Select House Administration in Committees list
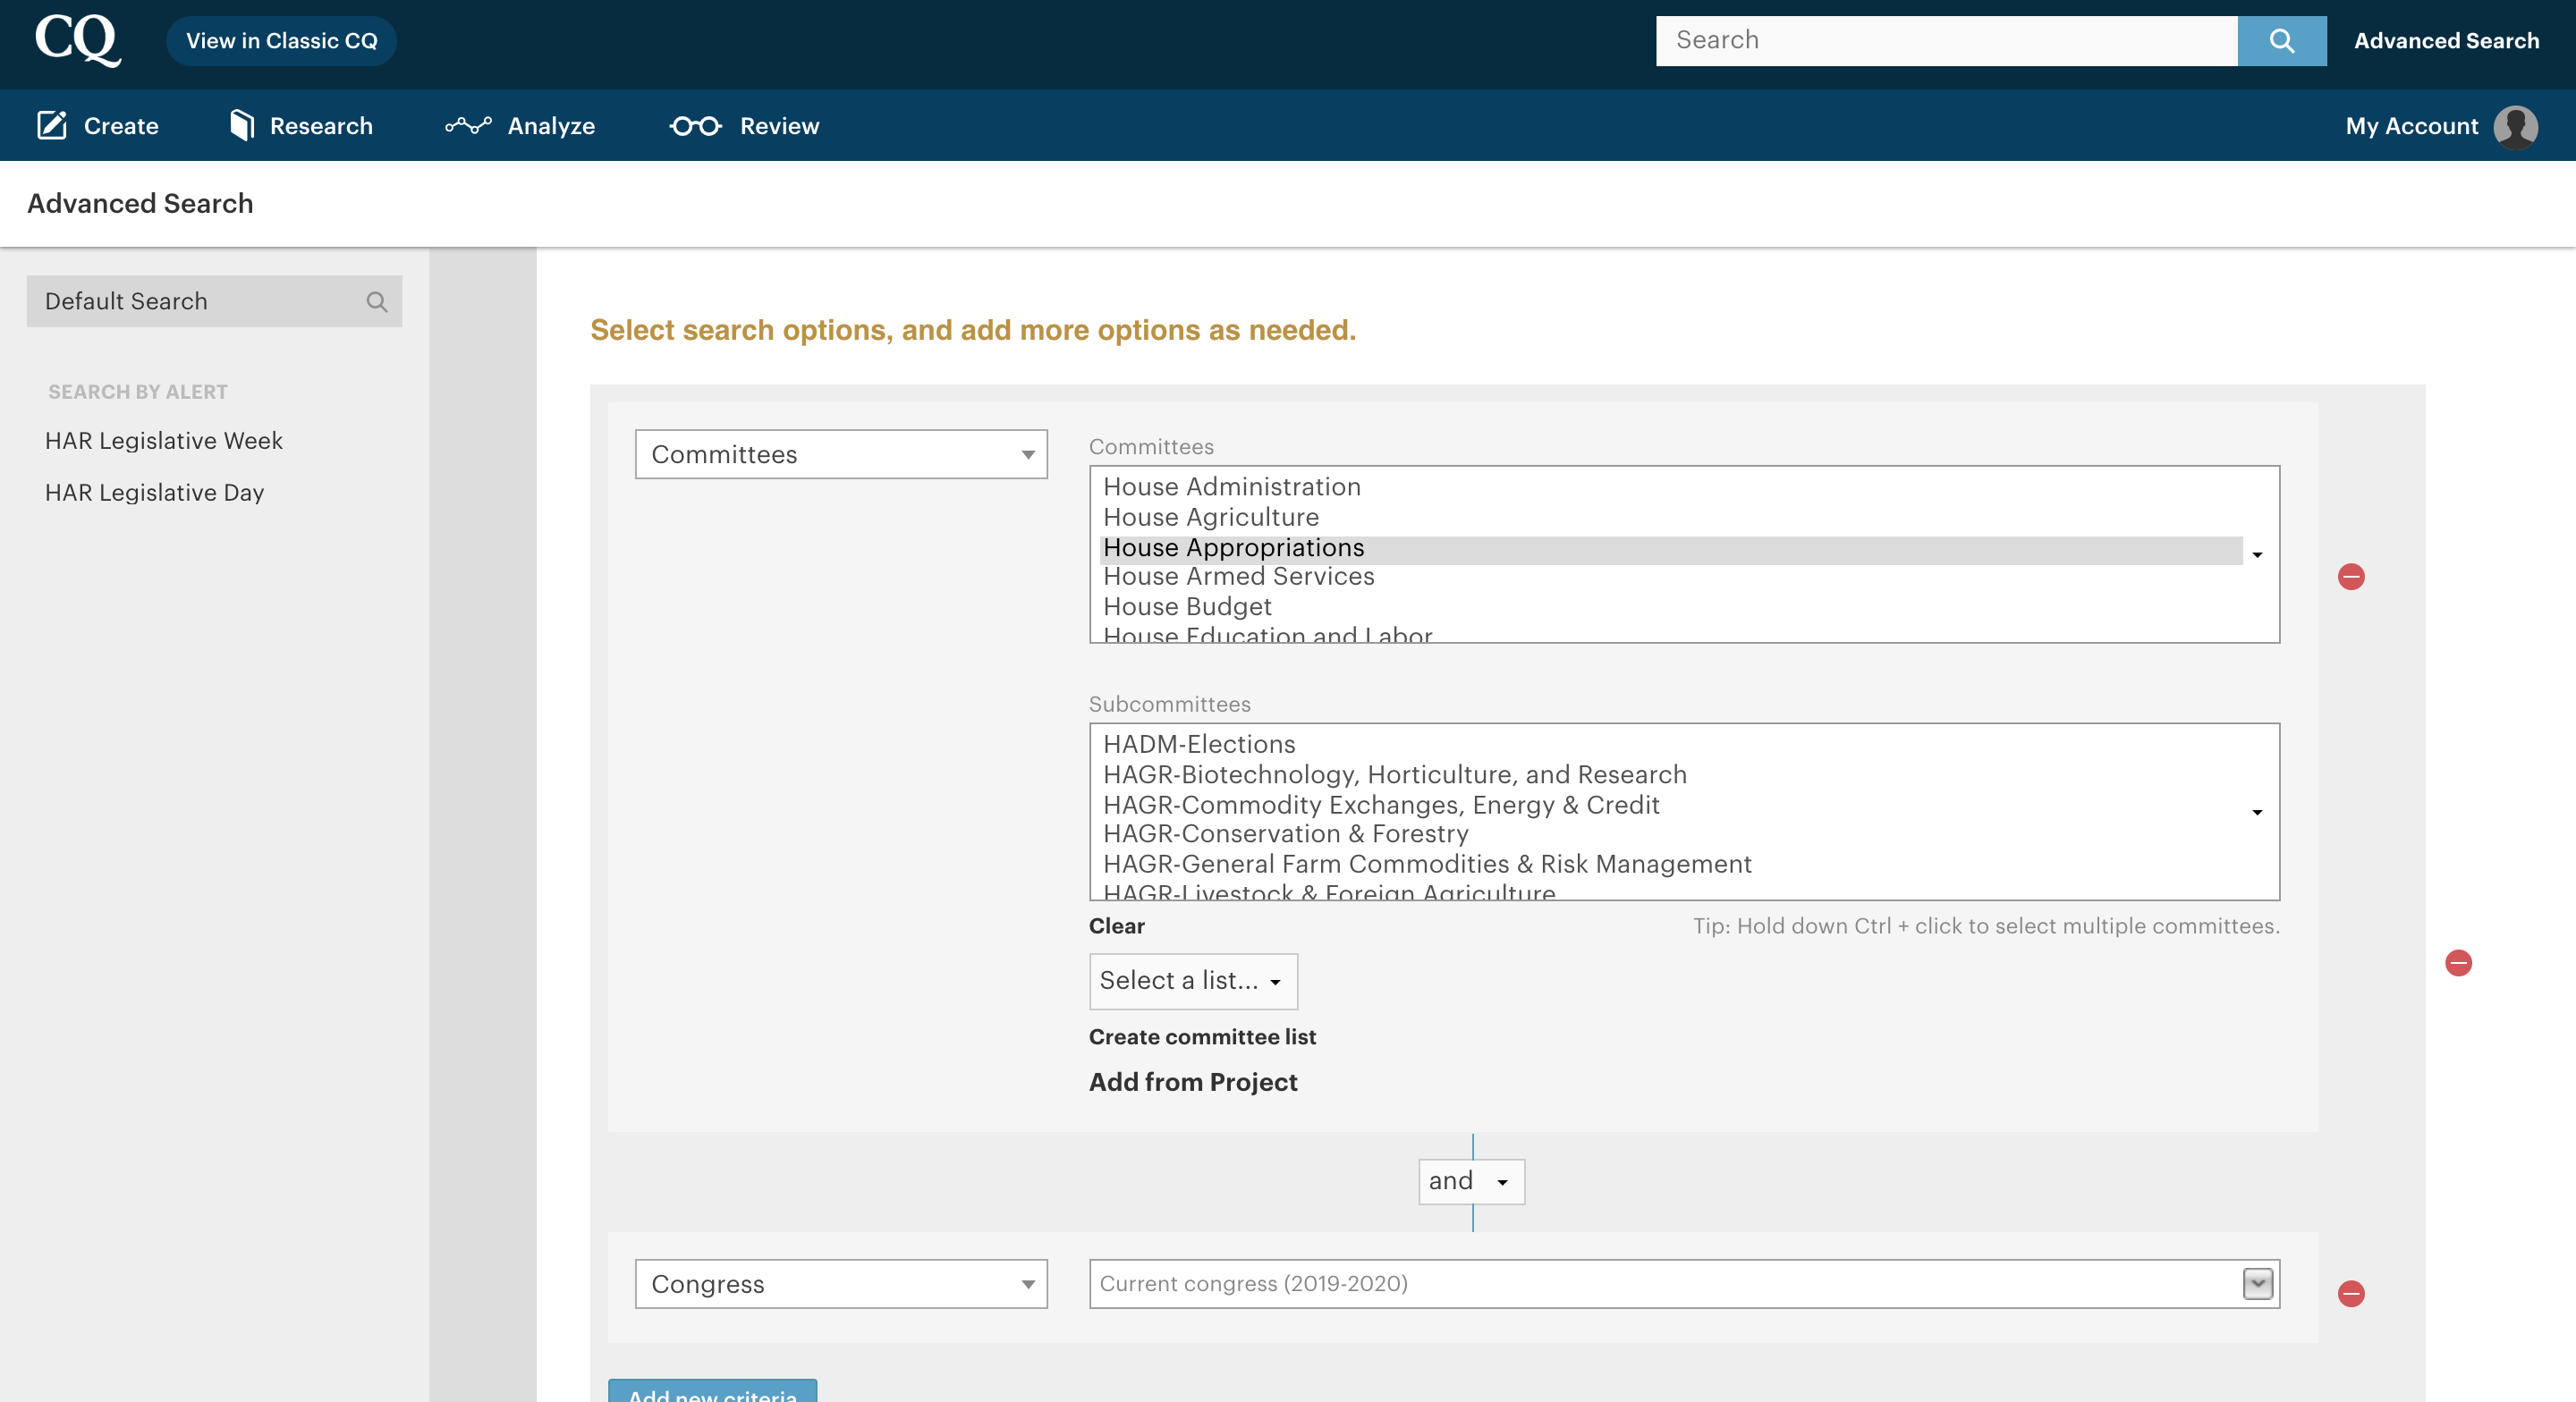The width and height of the screenshot is (2576, 1402). tap(1670, 487)
